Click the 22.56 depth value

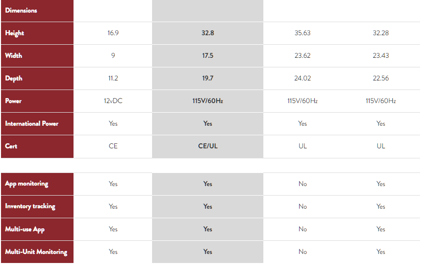point(381,78)
